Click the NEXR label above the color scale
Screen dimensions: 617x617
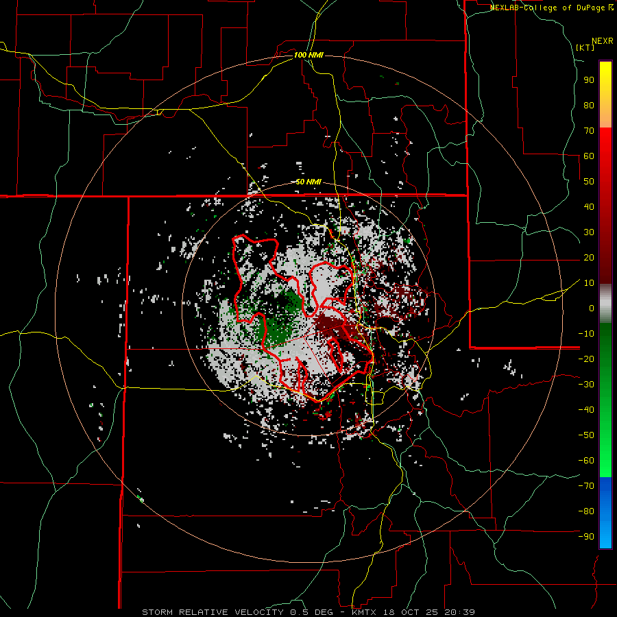click(603, 41)
